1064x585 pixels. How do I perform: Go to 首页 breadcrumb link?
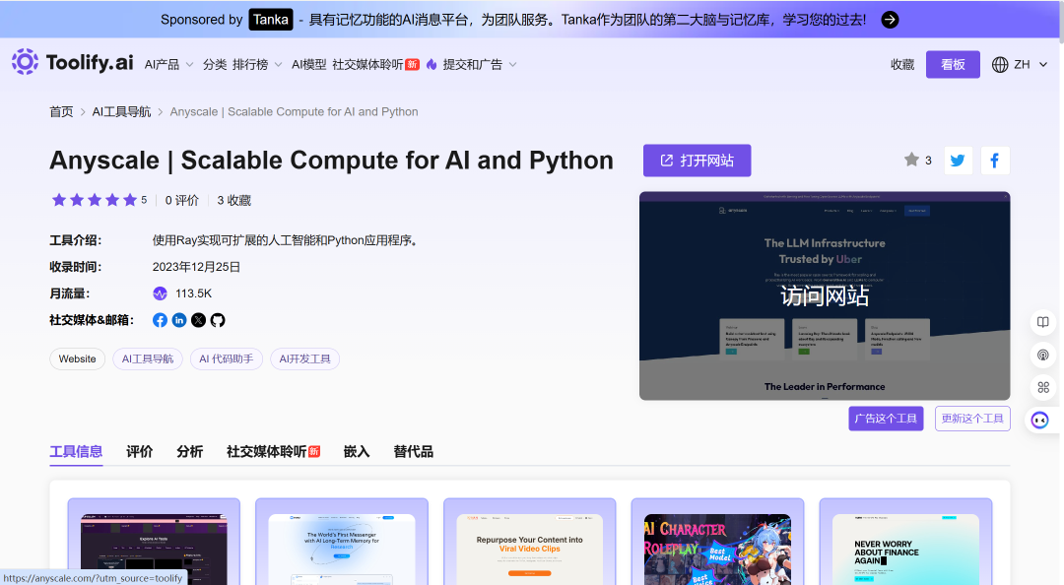pos(61,112)
